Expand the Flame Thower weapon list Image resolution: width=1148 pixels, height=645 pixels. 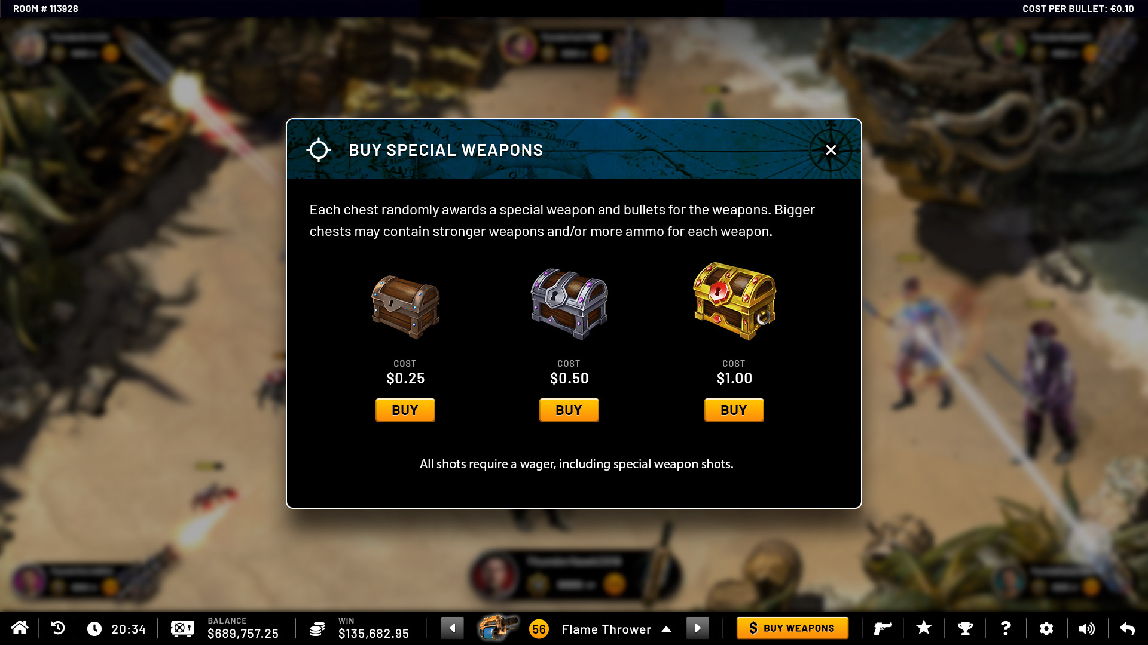pyautogui.click(x=666, y=629)
